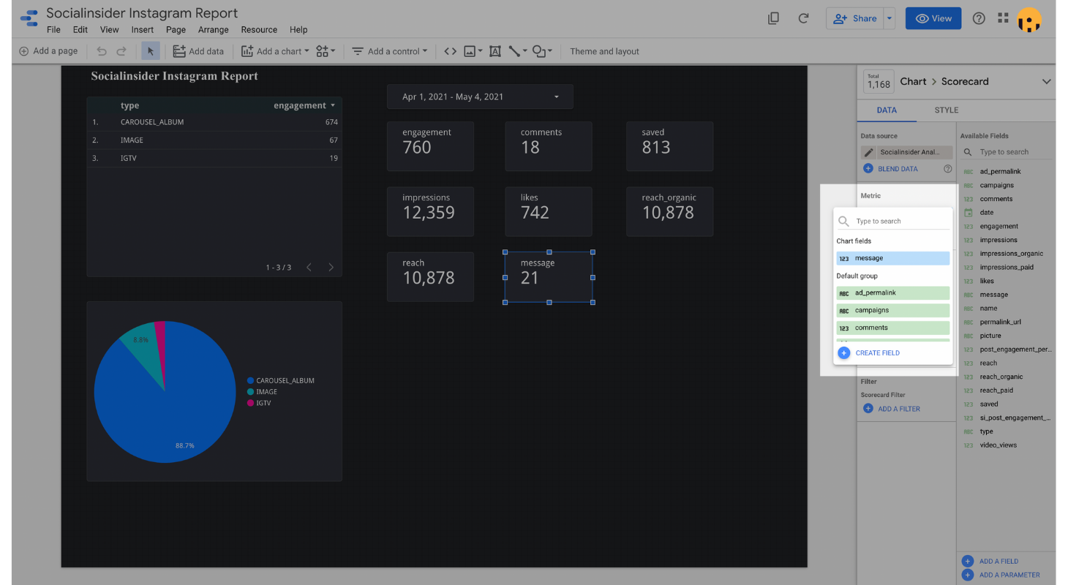Click the CAROUSEL_ALBUM row in the table

click(214, 122)
